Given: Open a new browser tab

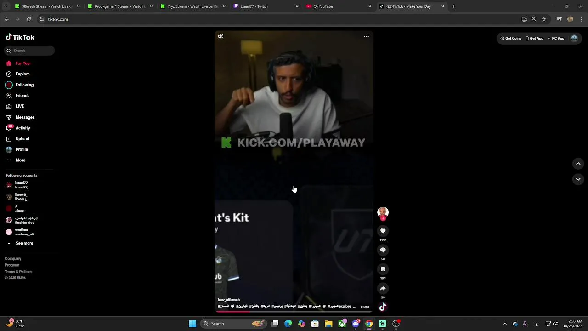Looking at the screenshot, I should pyautogui.click(x=454, y=6).
